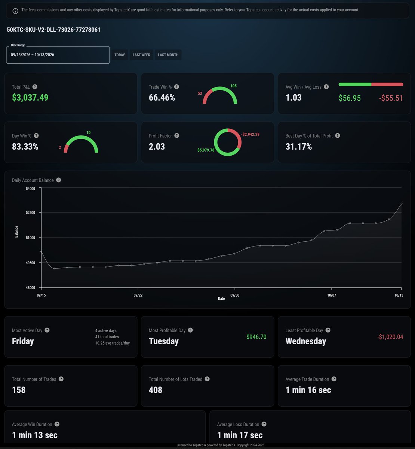Image resolution: width=415 pixels, height=449 pixels.
Task: Show help for Least Profitable Day
Action: pos(328,330)
